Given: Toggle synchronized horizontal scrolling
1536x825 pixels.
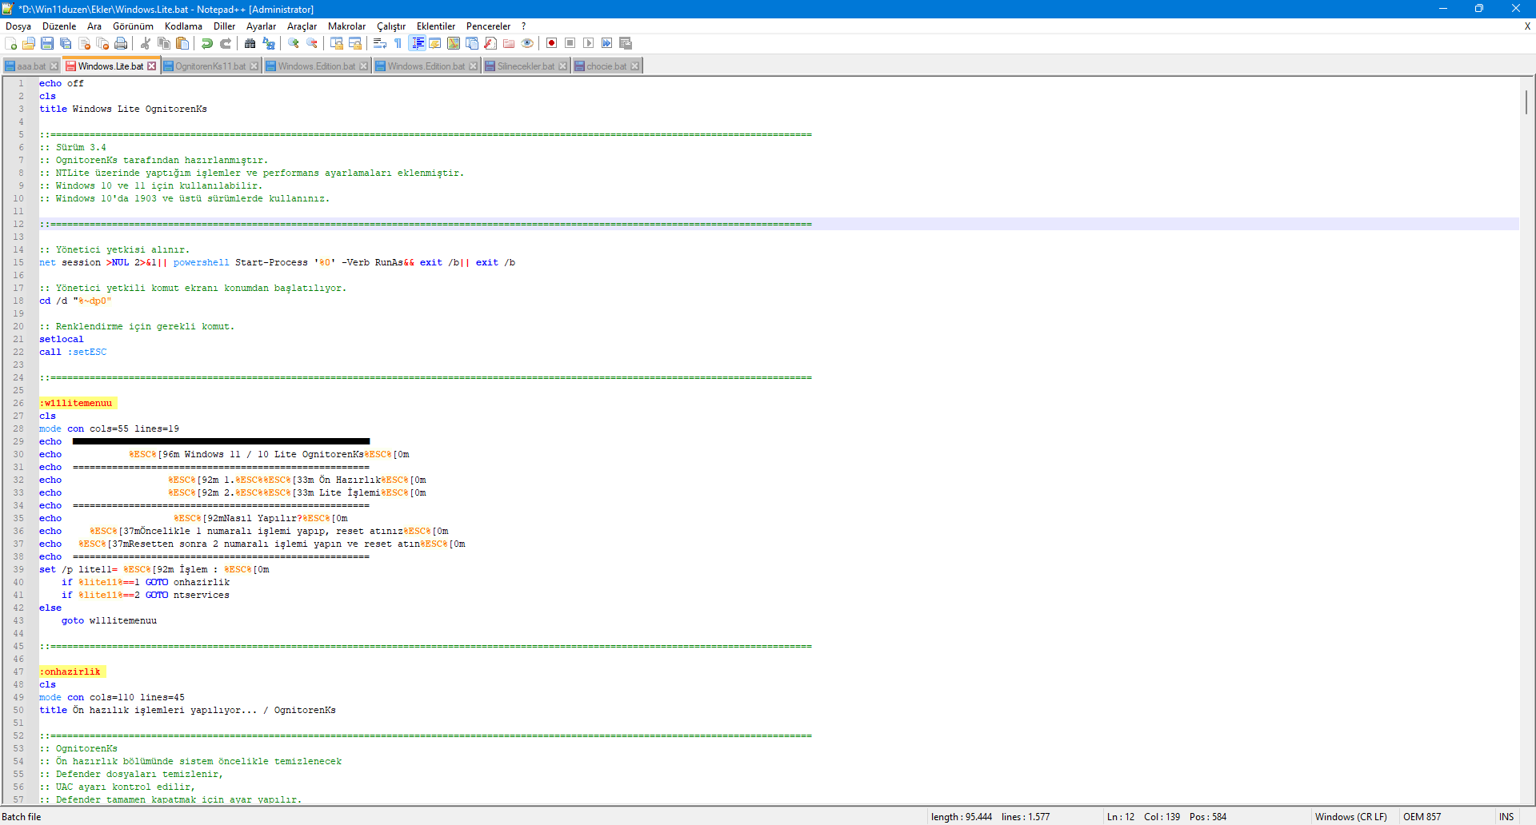Looking at the screenshot, I should (355, 43).
